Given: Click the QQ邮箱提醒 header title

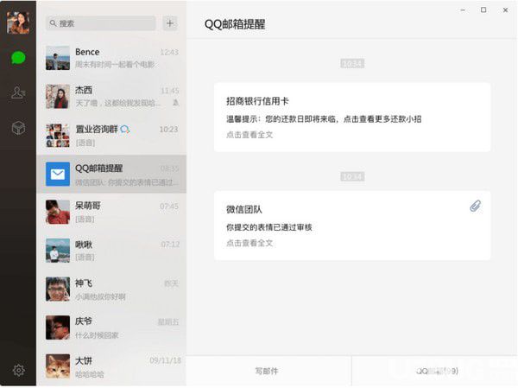Looking at the screenshot, I should [x=235, y=24].
